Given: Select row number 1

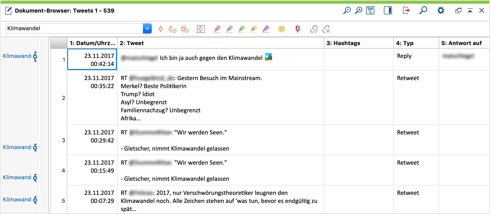Looking at the screenshot, I should 59,60.
